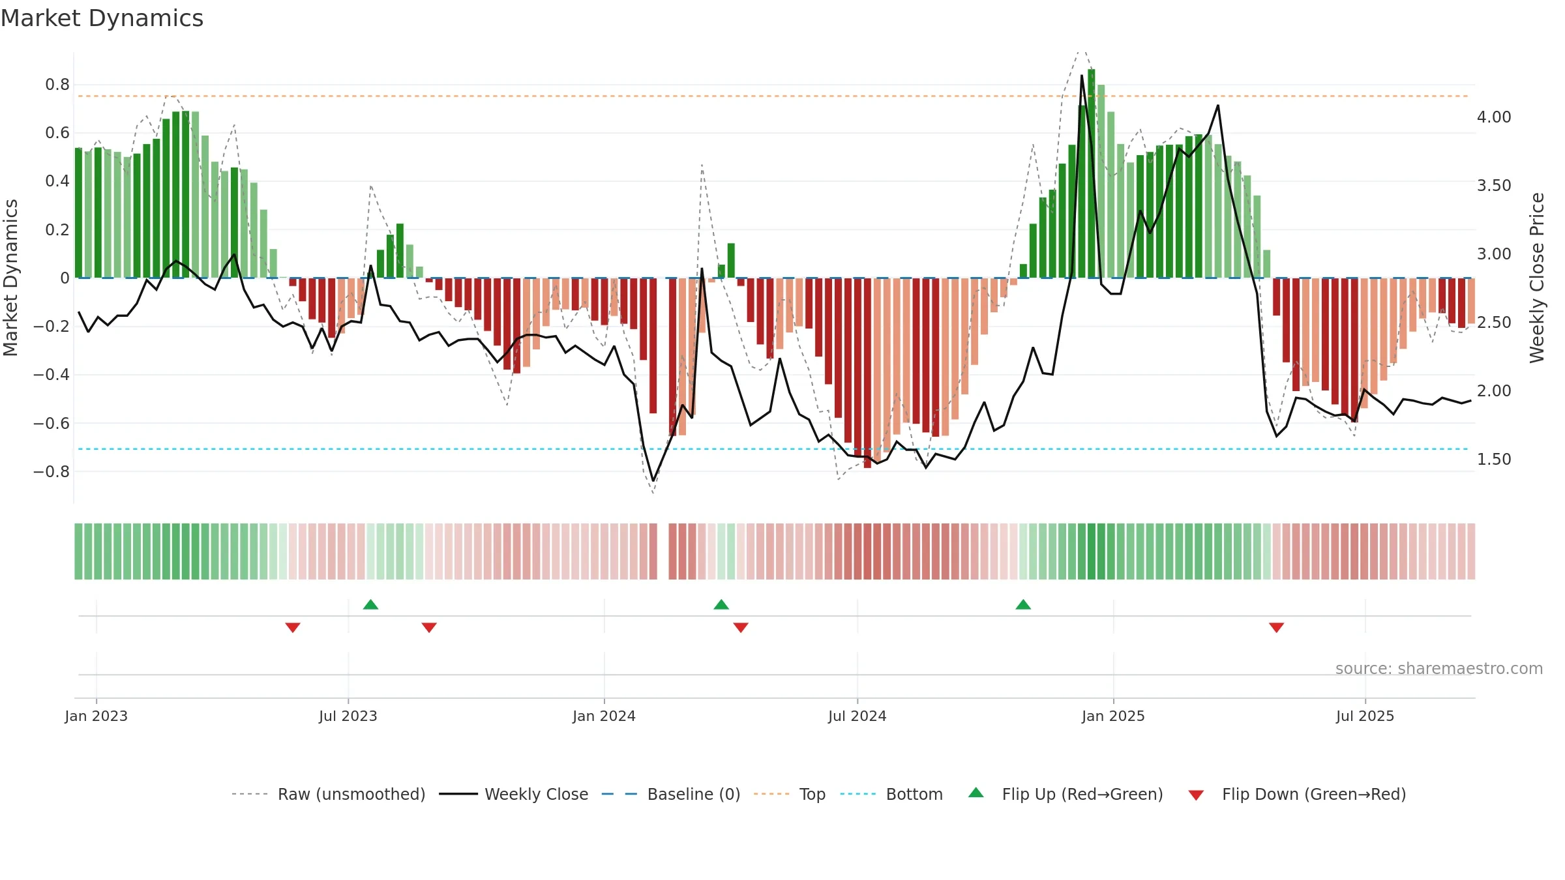This screenshot has height=880, width=1565.
Task: Click the blue dashed Baseline line sample in legend
Action: (619, 794)
